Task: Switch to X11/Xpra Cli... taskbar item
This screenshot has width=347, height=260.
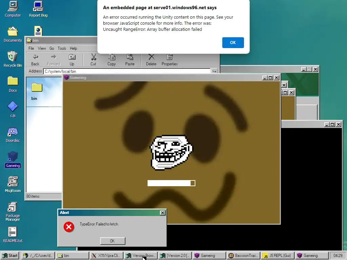Action: (106, 256)
